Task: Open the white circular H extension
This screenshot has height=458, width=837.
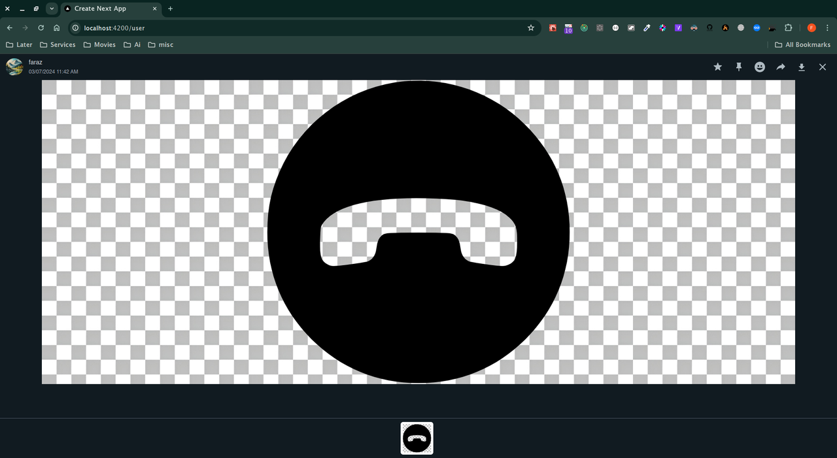Action: (x=615, y=28)
